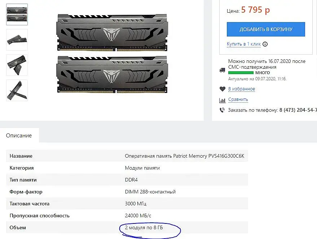Viewport: 317px width, 239px height.
Task: Click the info icon beside one-click buy
Action: [265, 44]
